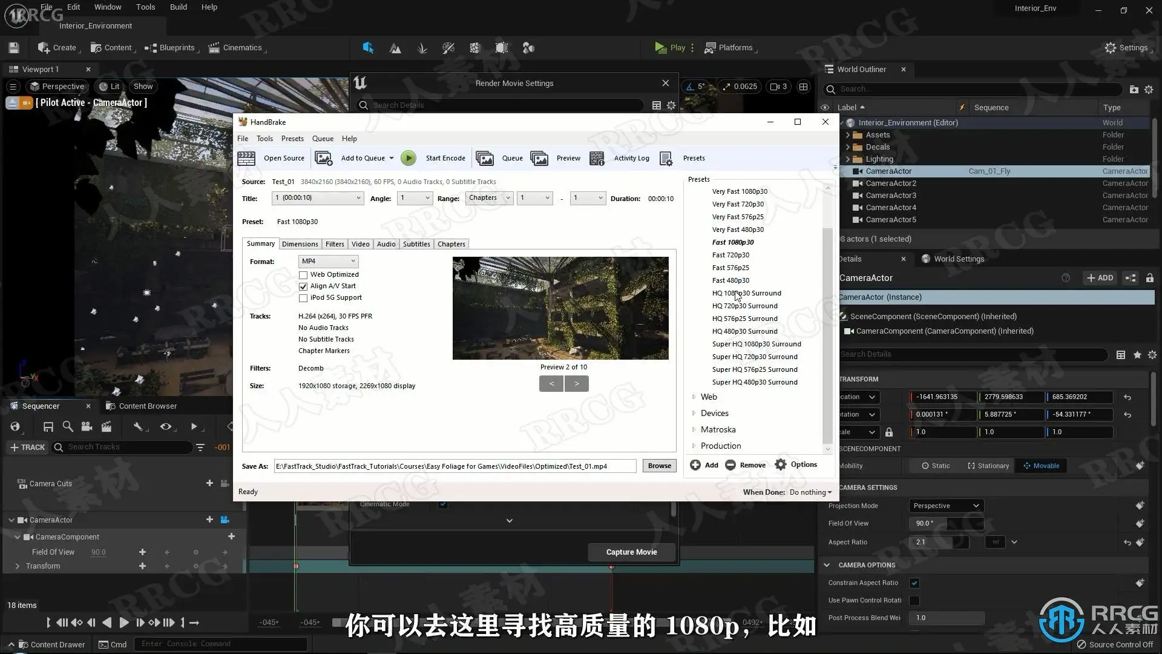
Task: Open the Format MP4 dropdown
Action: (328, 261)
